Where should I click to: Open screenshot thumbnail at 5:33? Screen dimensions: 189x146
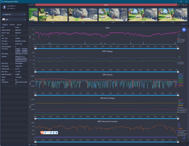[53, 15]
